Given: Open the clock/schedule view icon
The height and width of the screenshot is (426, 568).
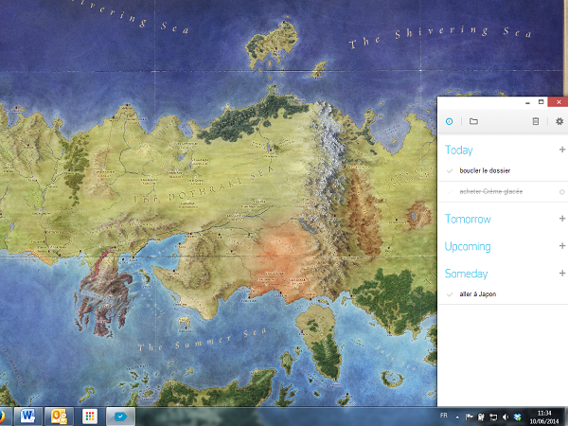Looking at the screenshot, I should coord(449,121).
